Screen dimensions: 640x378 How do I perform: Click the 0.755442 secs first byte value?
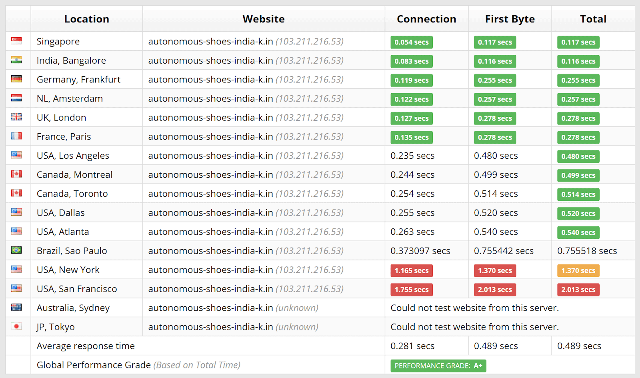pyautogui.click(x=504, y=251)
